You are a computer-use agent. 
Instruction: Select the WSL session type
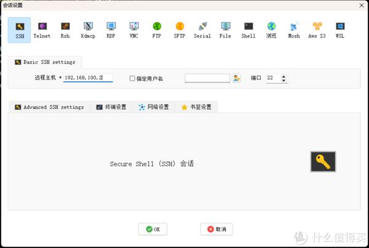340,30
